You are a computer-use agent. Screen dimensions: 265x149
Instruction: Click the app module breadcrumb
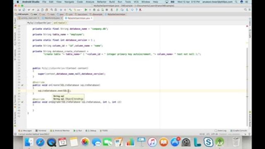click(x=34, y=14)
